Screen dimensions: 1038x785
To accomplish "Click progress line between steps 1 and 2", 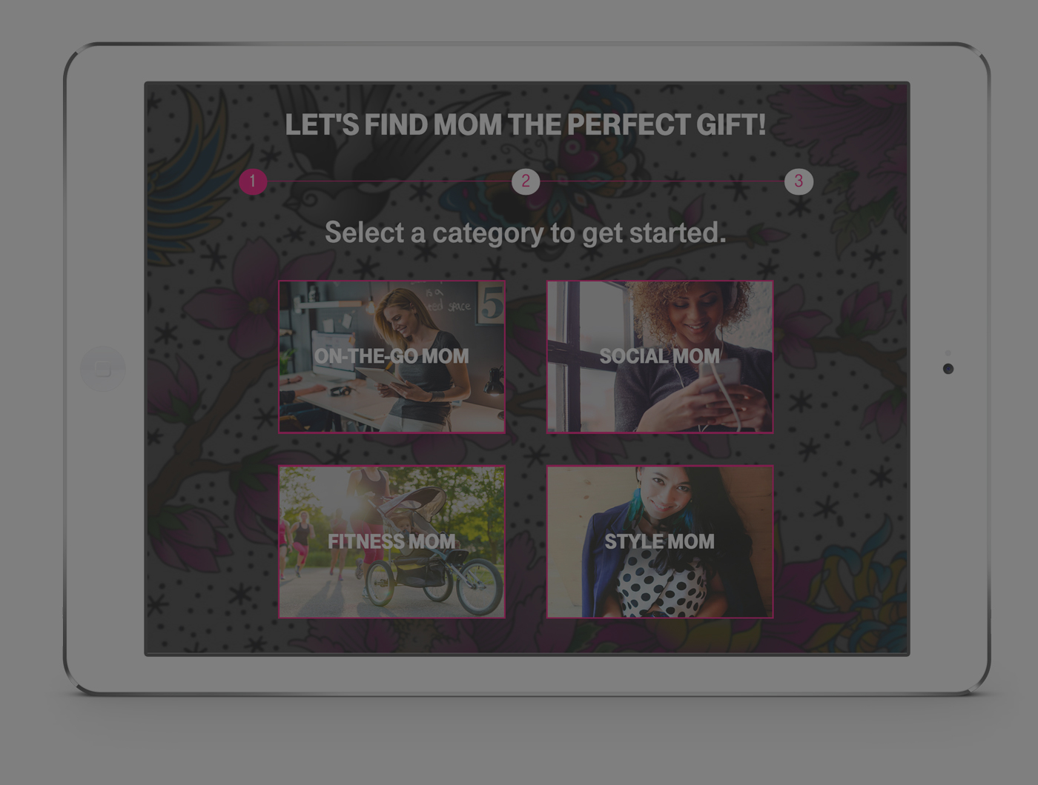I will (x=389, y=181).
